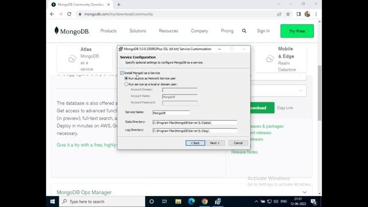Toggle Chrome side panel icon
Screen dimensions: 368x207
tap(298, 14)
